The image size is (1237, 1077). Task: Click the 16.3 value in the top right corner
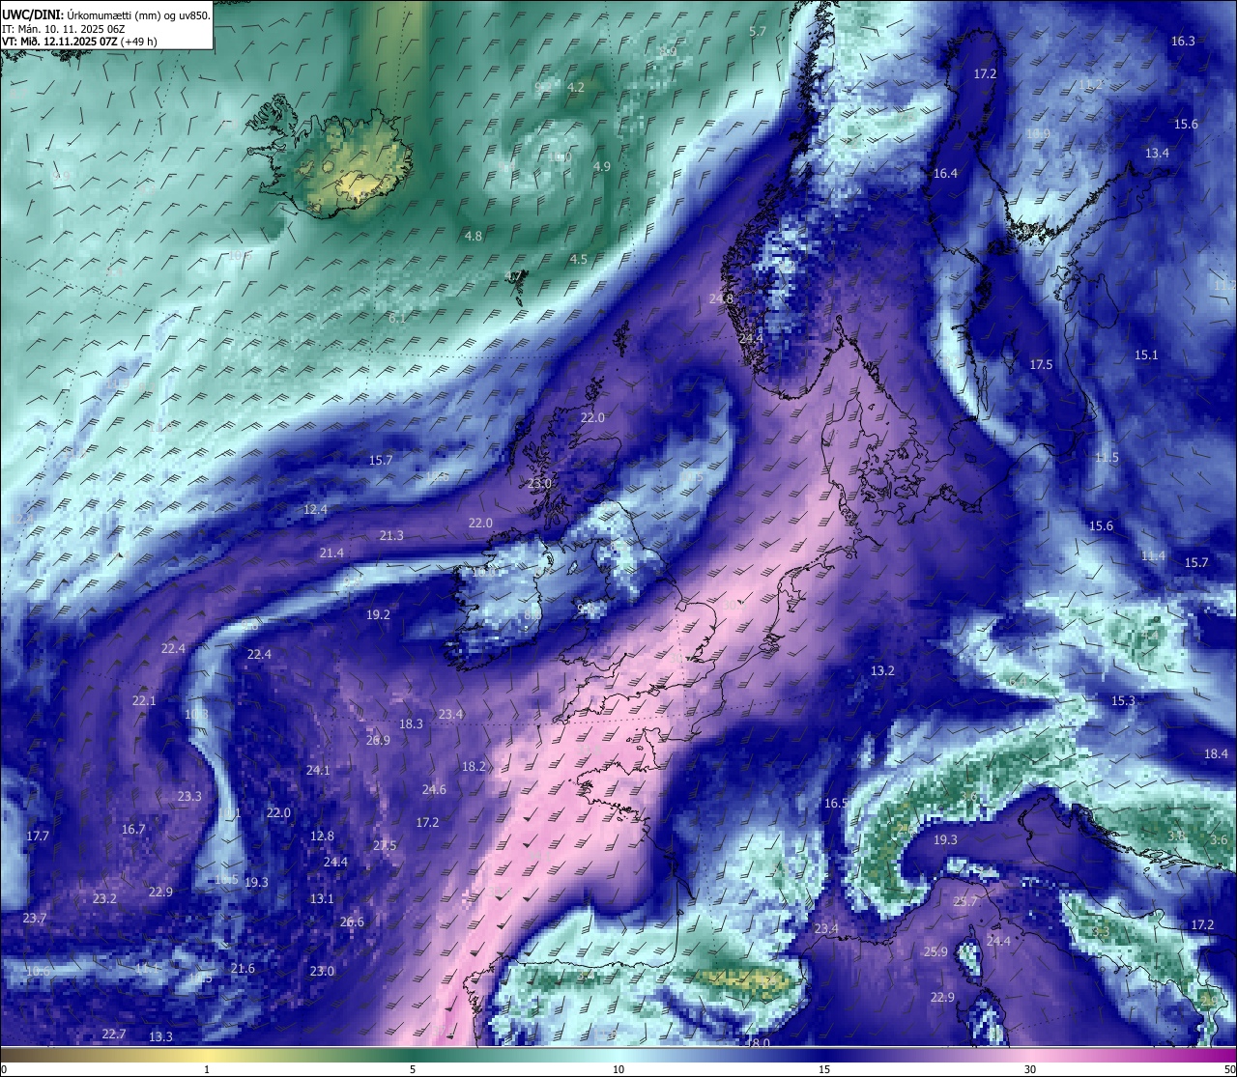(1183, 41)
